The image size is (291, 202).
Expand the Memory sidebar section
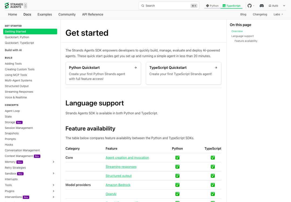pos(53,162)
